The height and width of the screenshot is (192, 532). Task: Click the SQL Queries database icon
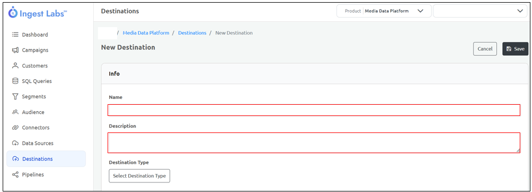point(15,81)
